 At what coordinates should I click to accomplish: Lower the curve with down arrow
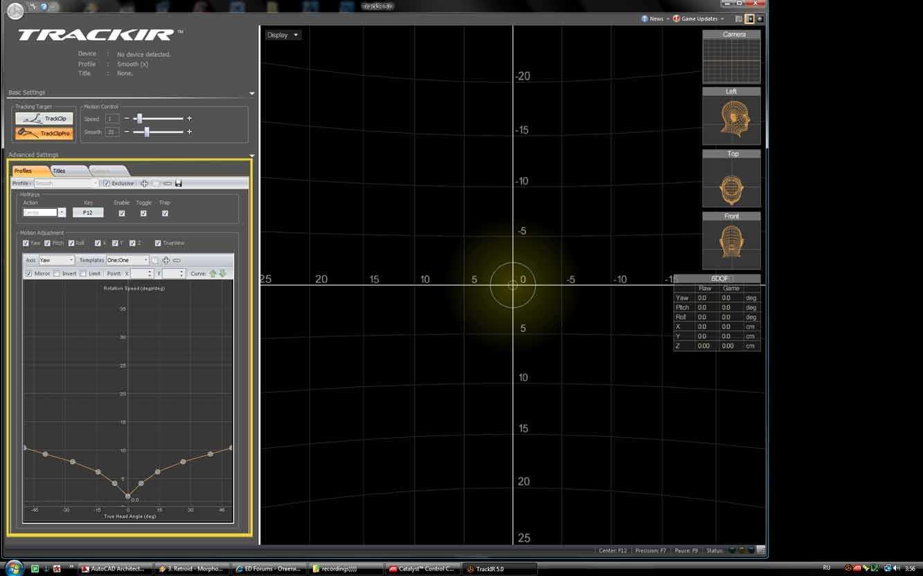(222, 274)
